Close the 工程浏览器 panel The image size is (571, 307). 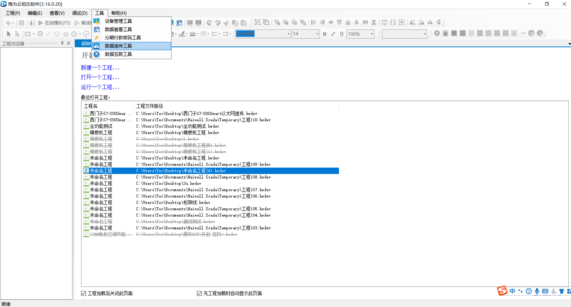pyautogui.click(x=68, y=43)
